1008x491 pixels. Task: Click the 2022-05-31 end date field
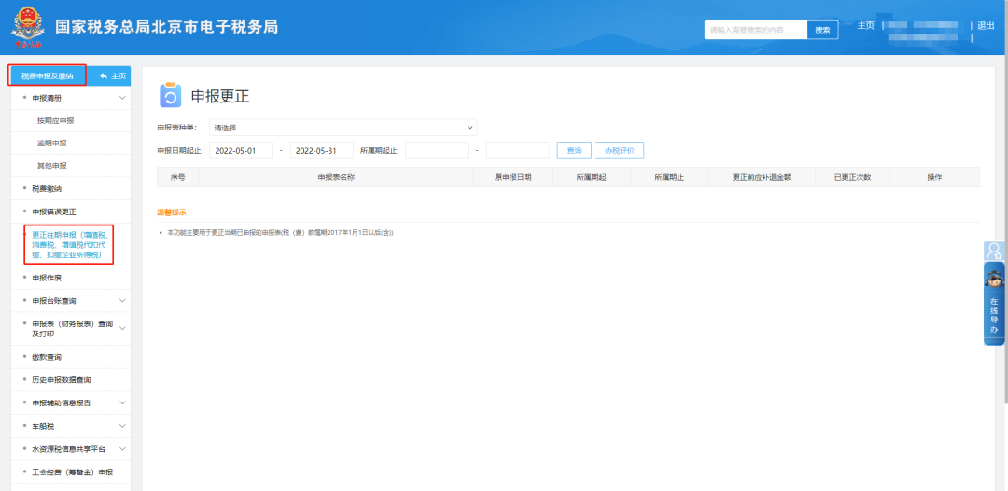tap(322, 150)
